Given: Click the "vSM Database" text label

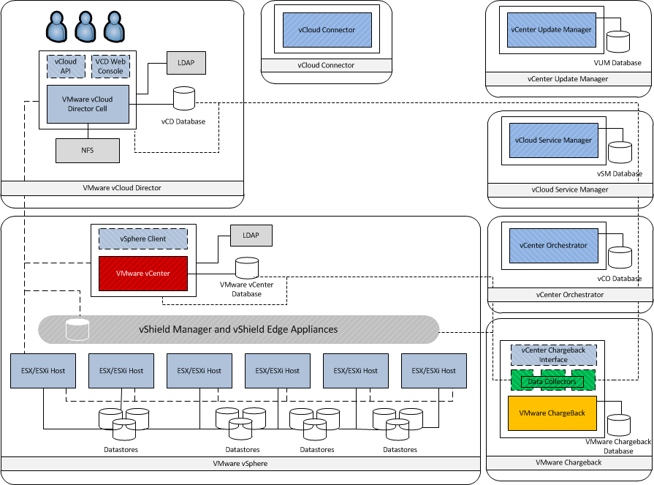Looking at the screenshot, I should (x=620, y=174).
